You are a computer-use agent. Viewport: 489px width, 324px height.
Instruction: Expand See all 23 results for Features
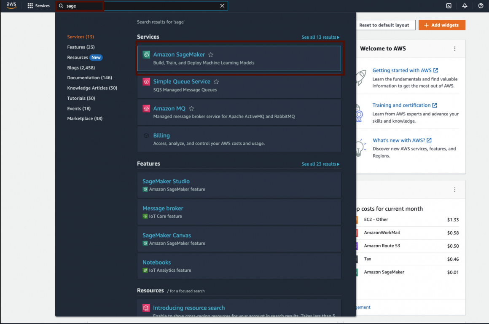click(x=320, y=164)
